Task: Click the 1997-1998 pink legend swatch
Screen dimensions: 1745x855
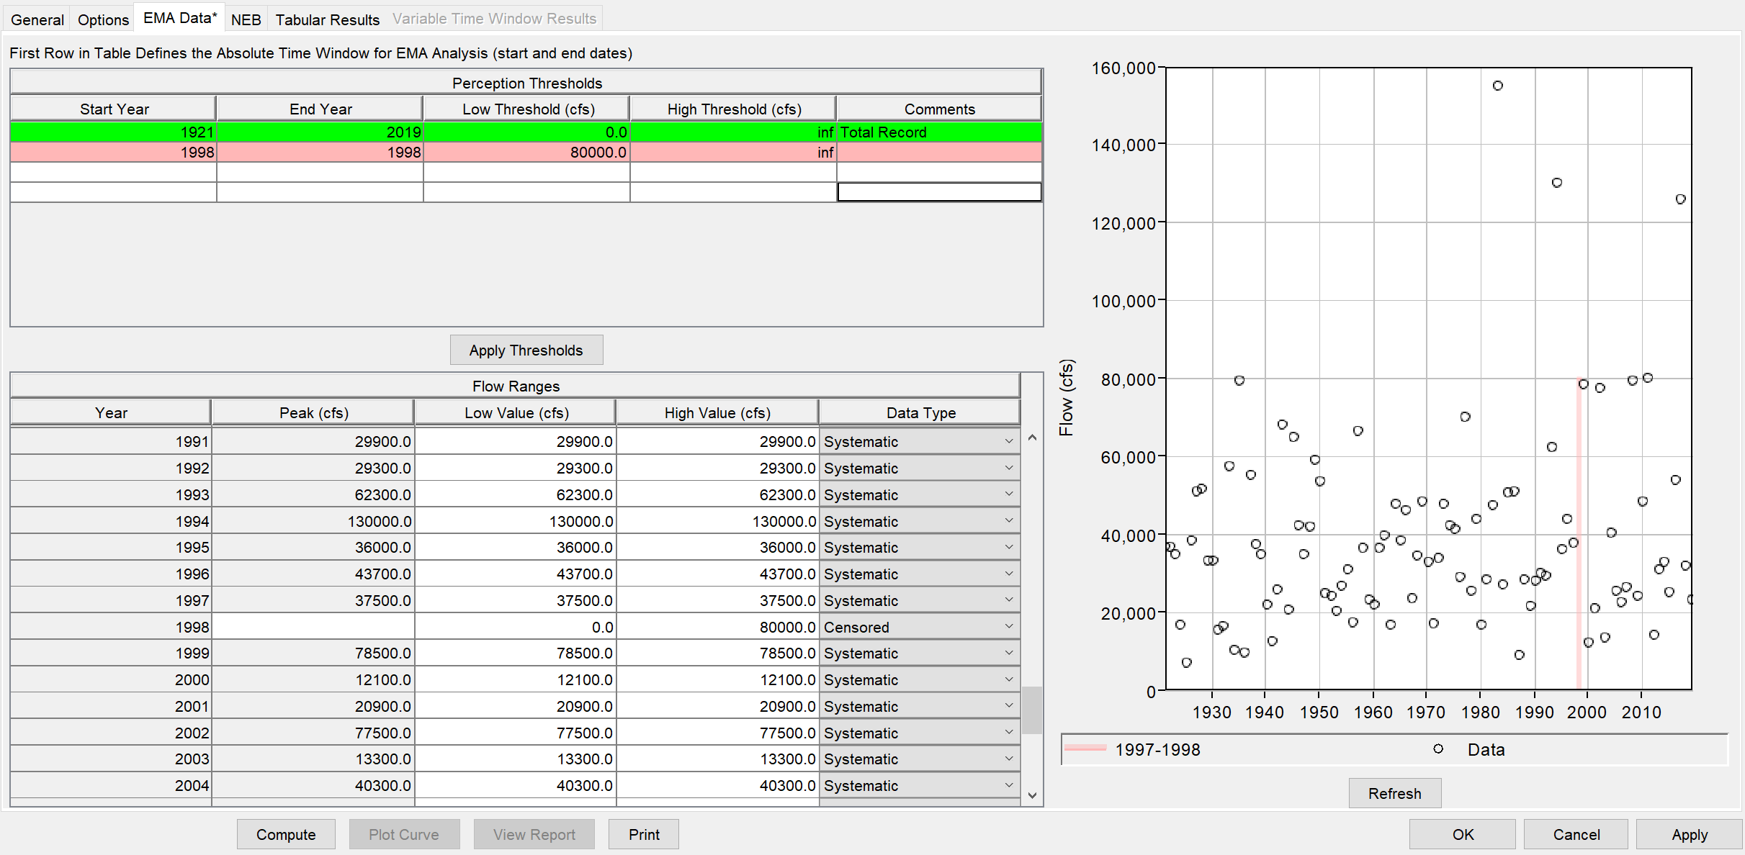Action: 1085,748
